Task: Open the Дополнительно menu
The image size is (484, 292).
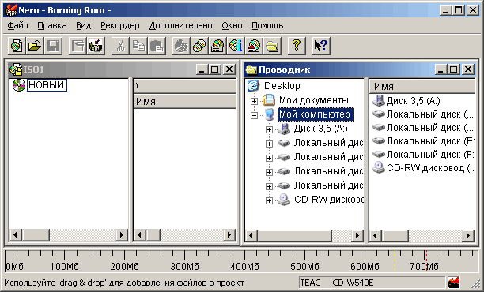Action: [181, 25]
